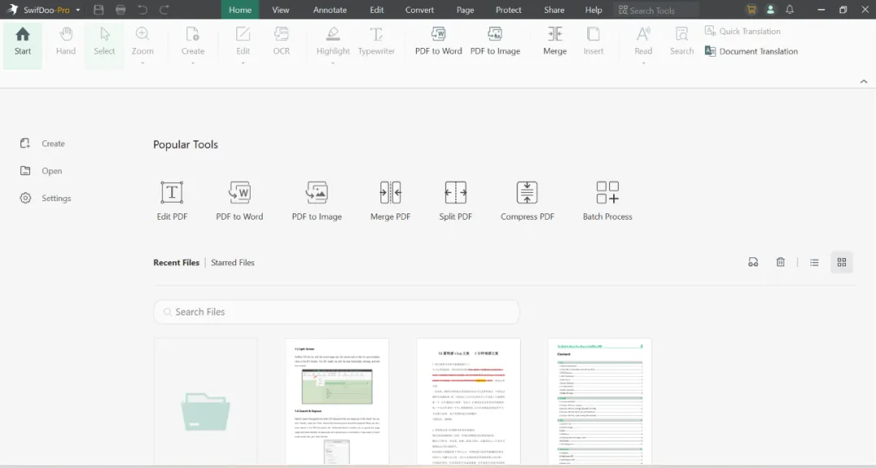Screen dimensions: 876x468
Task: Select the Hand tool
Action: [66, 42]
